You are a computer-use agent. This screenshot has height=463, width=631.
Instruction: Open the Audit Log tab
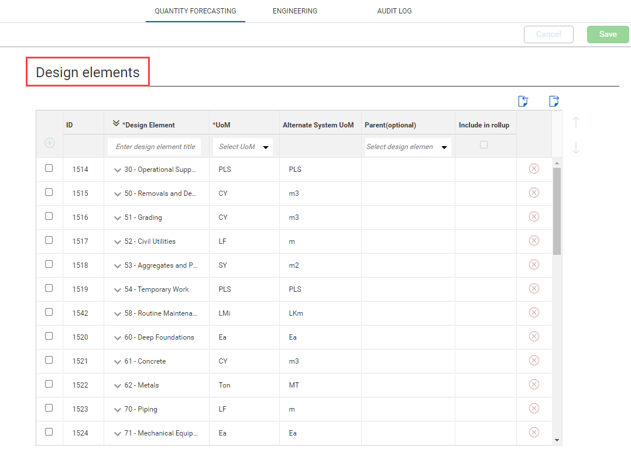click(394, 11)
